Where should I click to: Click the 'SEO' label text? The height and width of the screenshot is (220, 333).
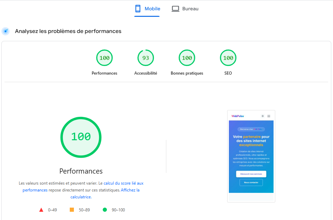(x=228, y=73)
